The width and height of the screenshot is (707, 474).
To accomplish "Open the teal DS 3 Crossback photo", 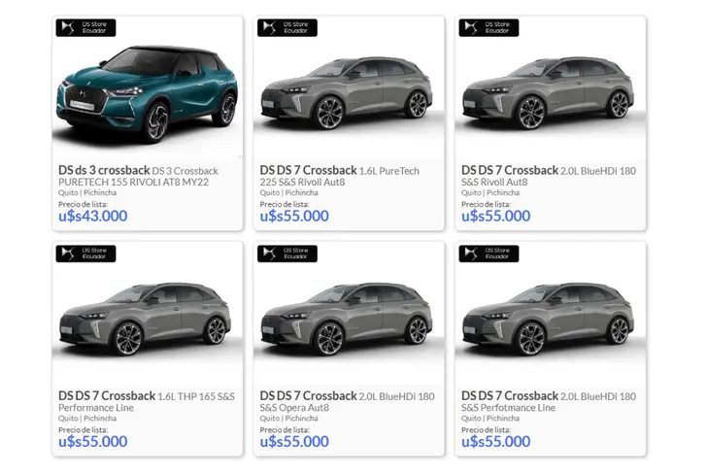I will click(x=147, y=93).
